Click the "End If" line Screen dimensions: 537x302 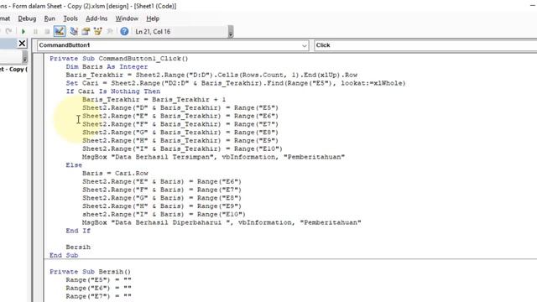(x=78, y=232)
